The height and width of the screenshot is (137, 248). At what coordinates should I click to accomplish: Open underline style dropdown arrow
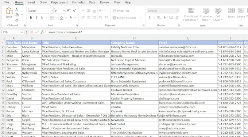coord(46,18)
